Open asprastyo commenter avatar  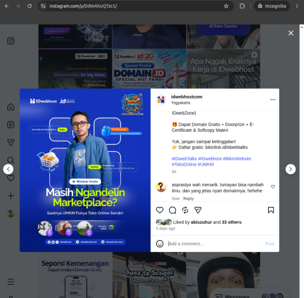(x=161, y=187)
